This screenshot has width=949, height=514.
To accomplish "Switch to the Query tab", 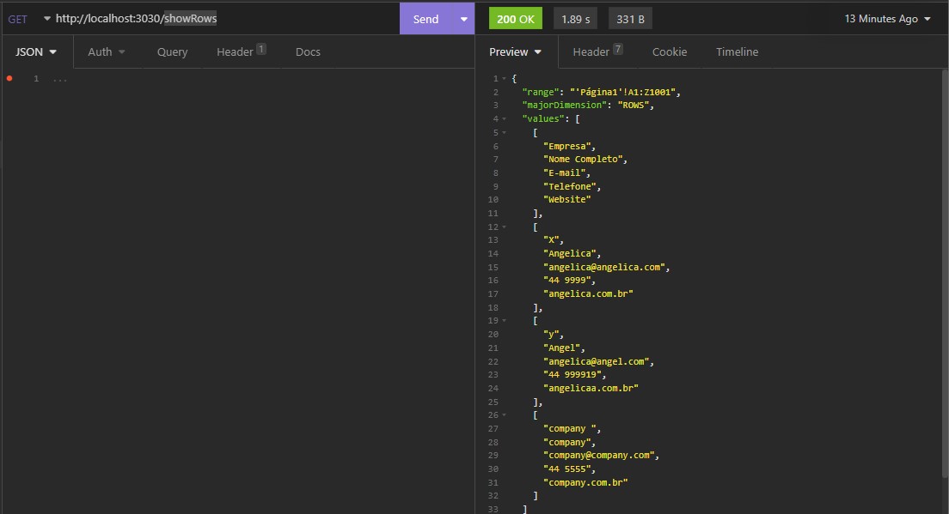I will coord(171,51).
